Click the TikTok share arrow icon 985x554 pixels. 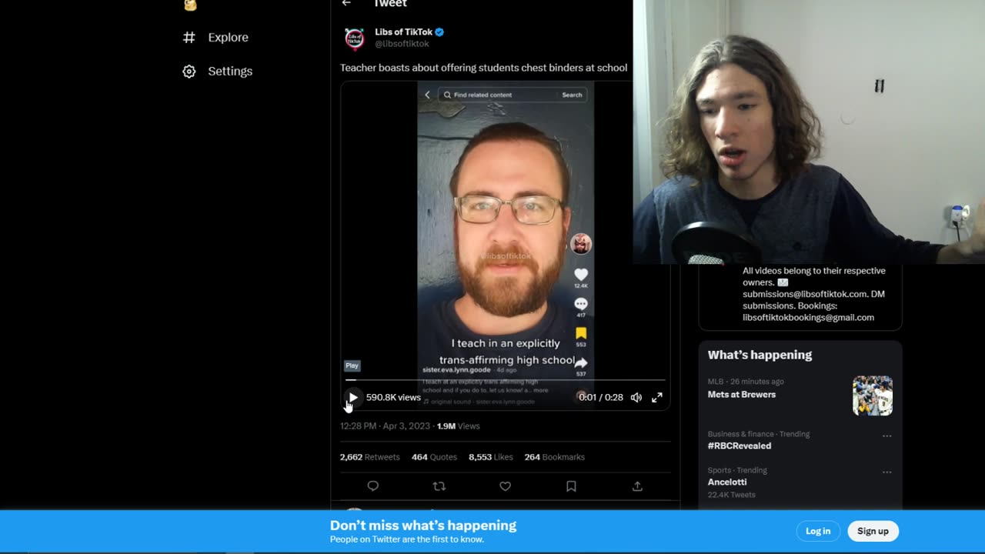[581, 362]
